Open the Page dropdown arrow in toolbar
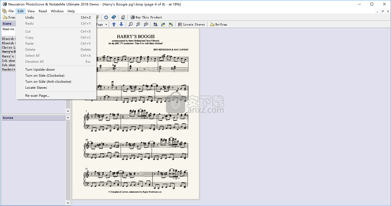The image size is (391, 206). (106, 25)
